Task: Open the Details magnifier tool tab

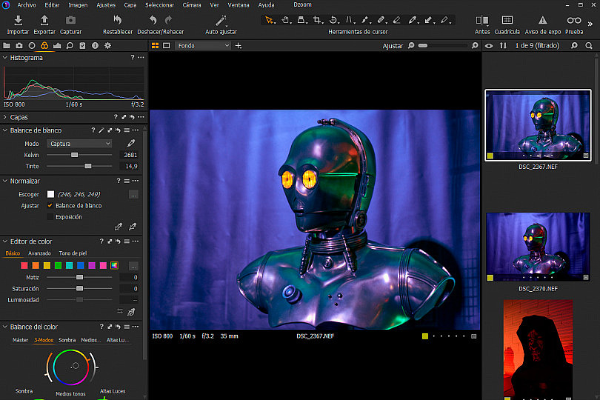Action: pos(70,45)
